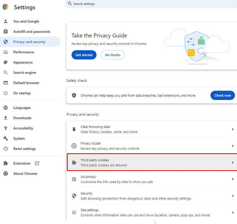Click the Accessibility person icon
The width and height of the screenshot is (237, 224).
pos(6,128)
